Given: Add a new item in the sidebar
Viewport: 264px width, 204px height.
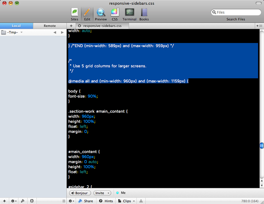Looking at the screenshot, I should coord(5,201).
